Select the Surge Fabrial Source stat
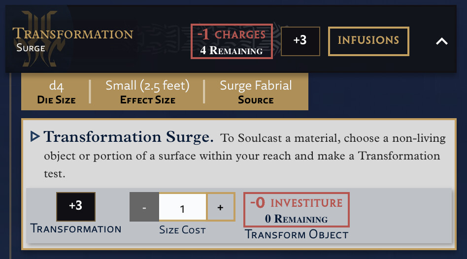This screenshot has width=467, height=259. [x=256, y=92]
